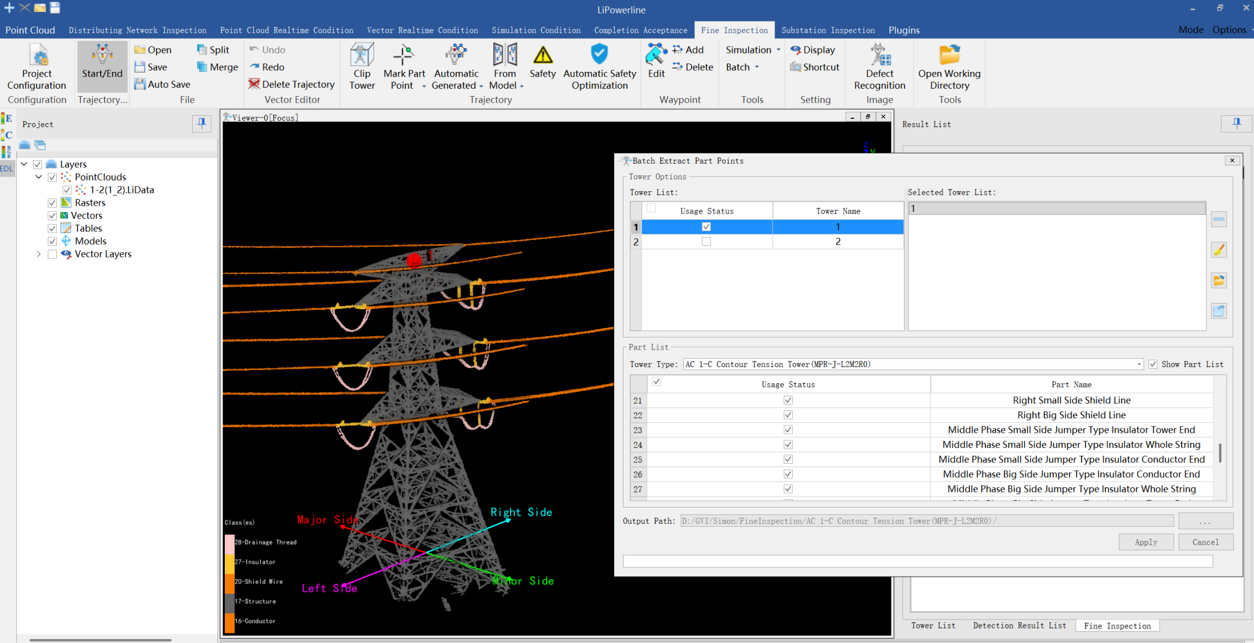Browse for output path with ellipsis button

pyautogui.click(x=1206, y=521)
